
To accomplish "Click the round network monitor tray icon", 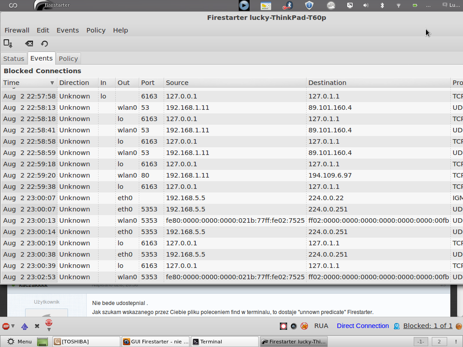I will pos(331,5).
